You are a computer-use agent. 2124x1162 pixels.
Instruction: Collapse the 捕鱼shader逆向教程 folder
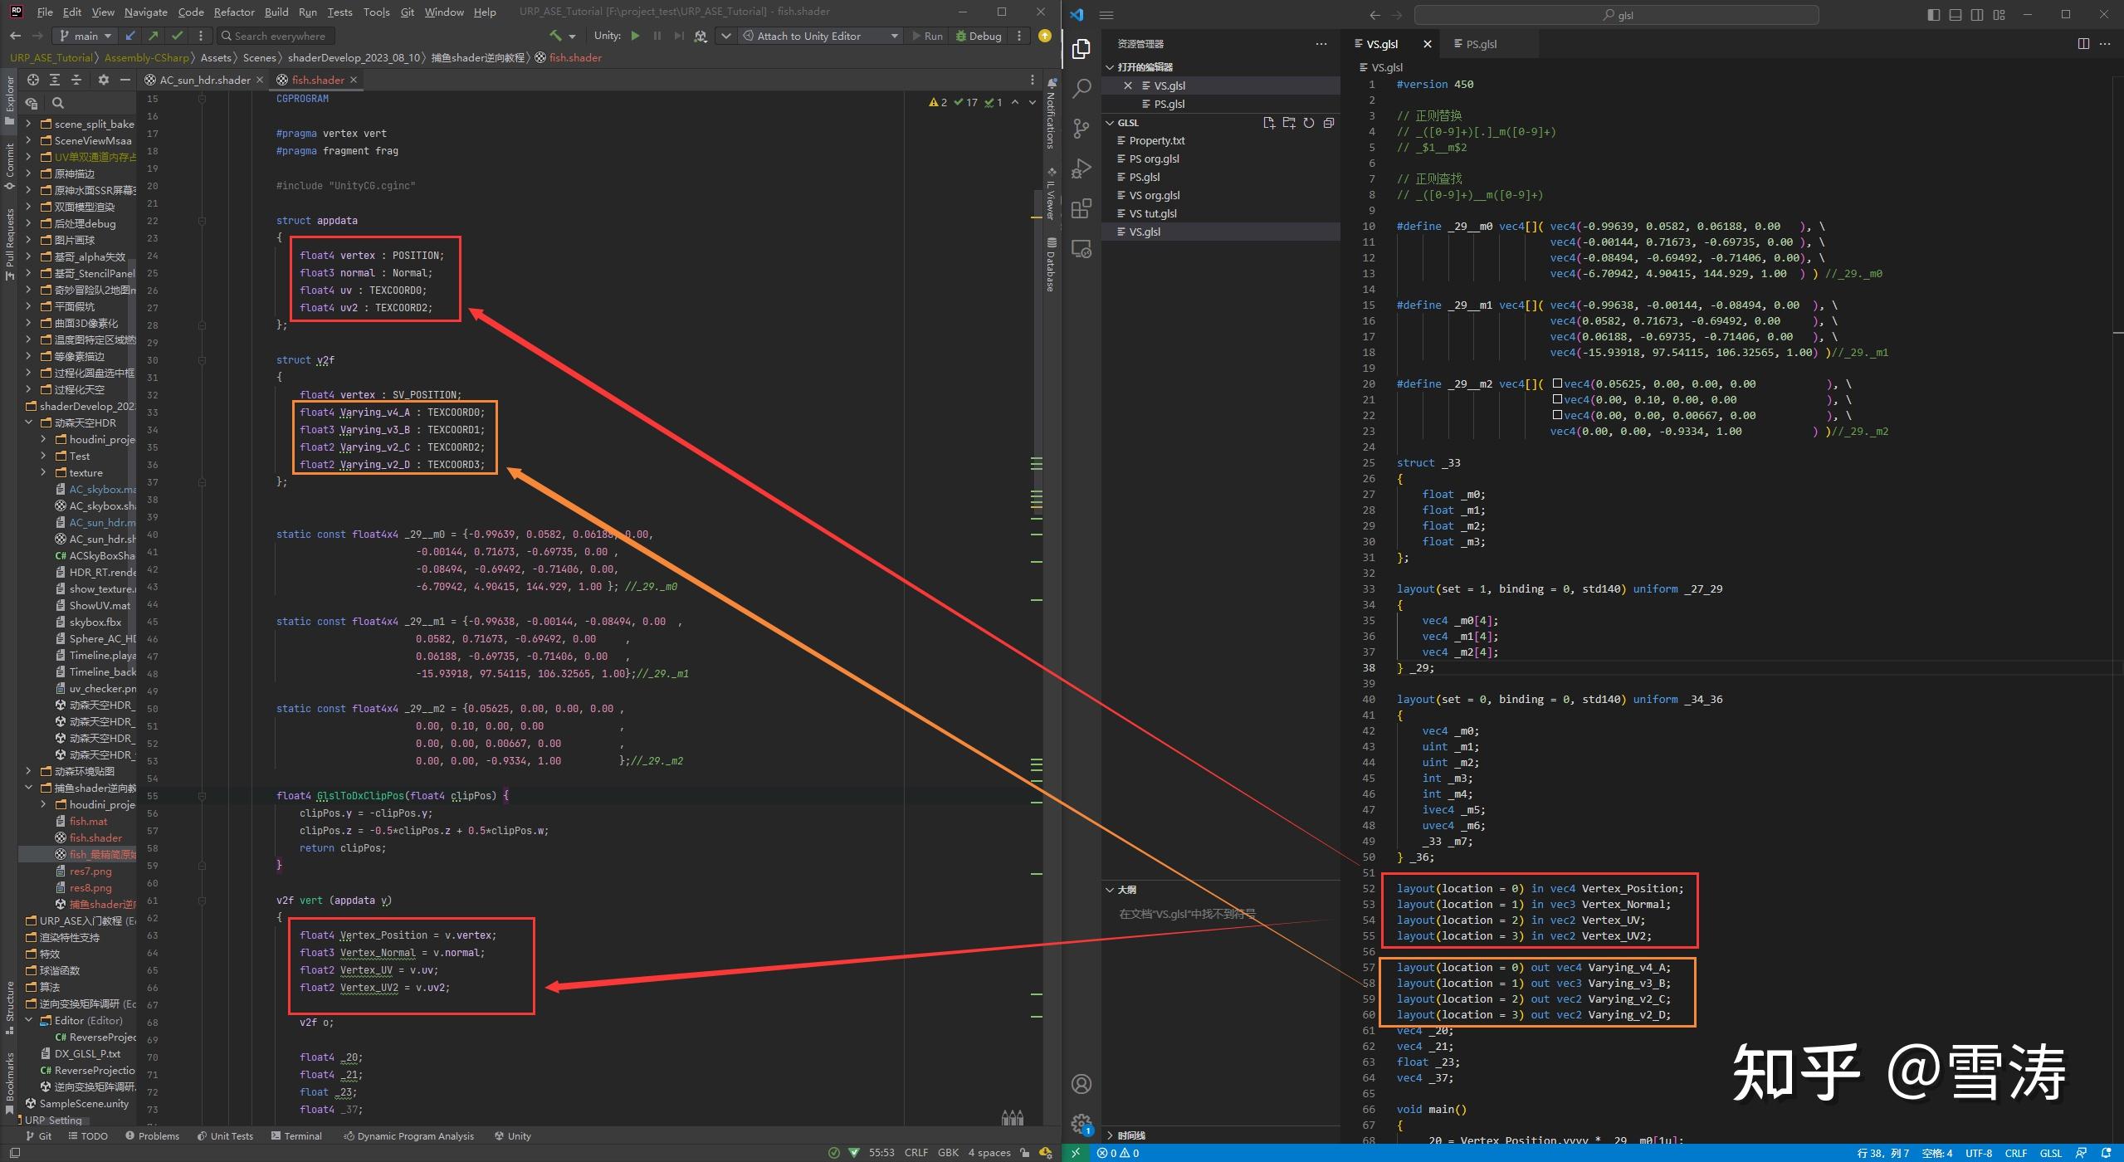(29, 788)
